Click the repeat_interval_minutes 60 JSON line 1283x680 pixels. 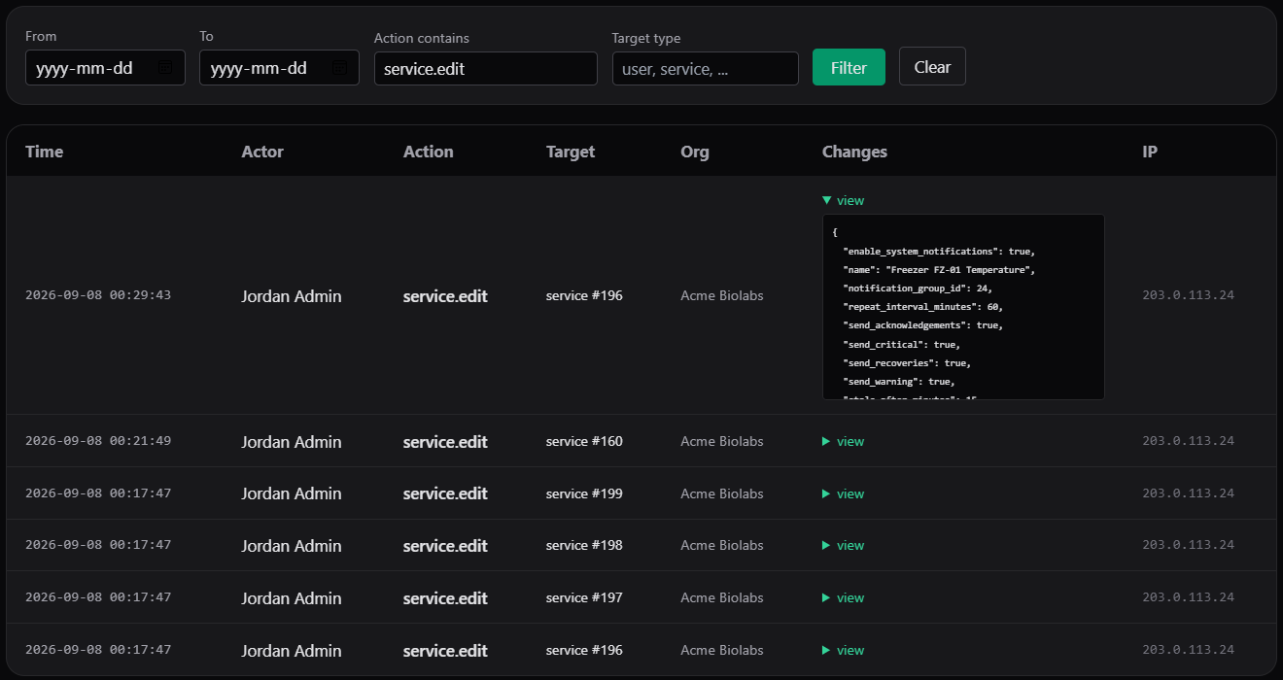click(x=922, y=306)
